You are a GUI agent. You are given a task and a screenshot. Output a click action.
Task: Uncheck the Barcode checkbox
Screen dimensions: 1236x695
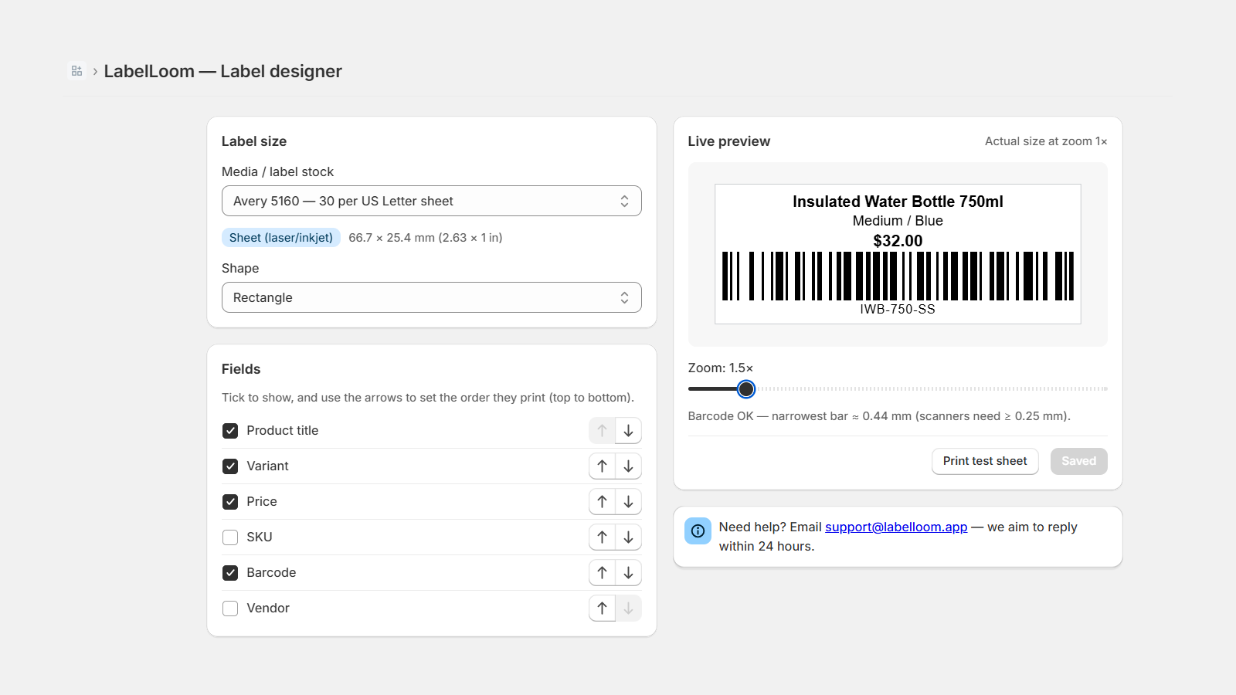coord(230,573)
